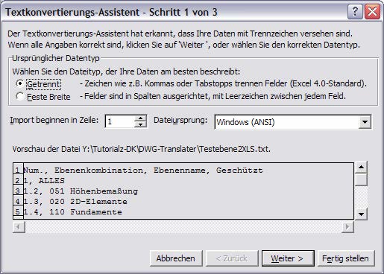Click the Abbrechen button
The height and width of the screenshot is (274, 384).
(175, 258)
